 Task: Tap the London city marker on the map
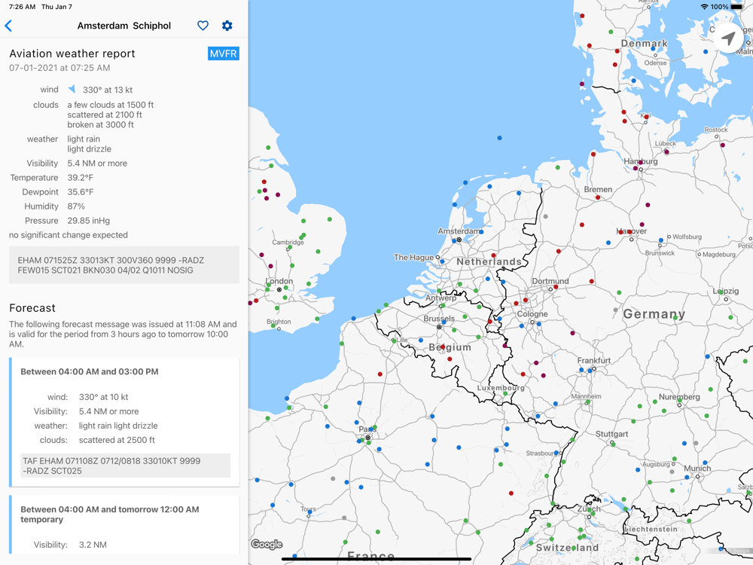click(279, 290)
